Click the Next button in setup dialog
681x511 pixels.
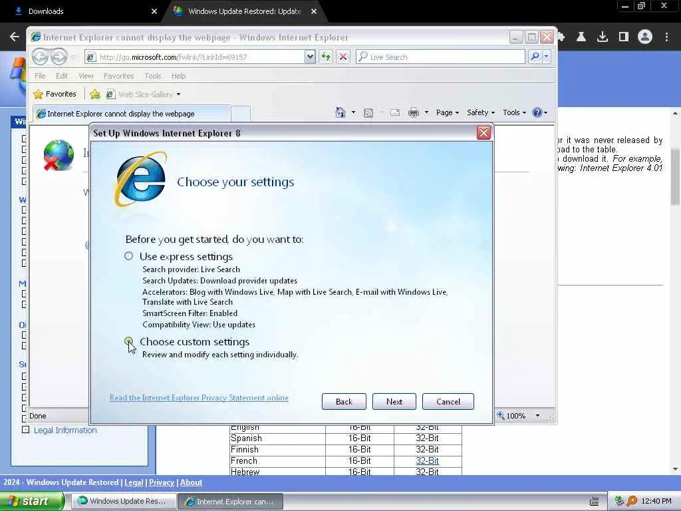[394, 401]
